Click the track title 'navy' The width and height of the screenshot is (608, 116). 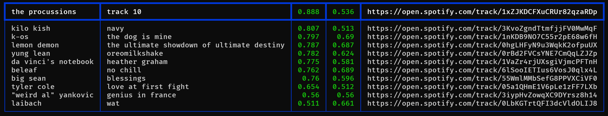point(115,28)
